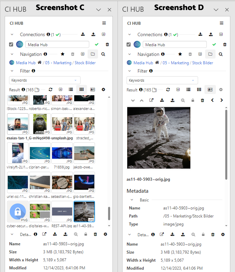The height and width of the screenshot is (272, 235).
Task: Open the hamburger menu in Screenshot C
Action: [x=104, y=23]
